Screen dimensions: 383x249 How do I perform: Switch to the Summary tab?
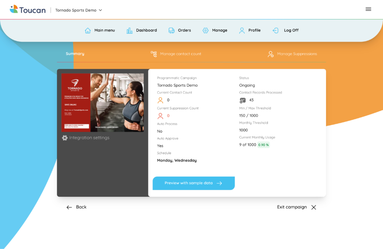(x=75, y=54)
